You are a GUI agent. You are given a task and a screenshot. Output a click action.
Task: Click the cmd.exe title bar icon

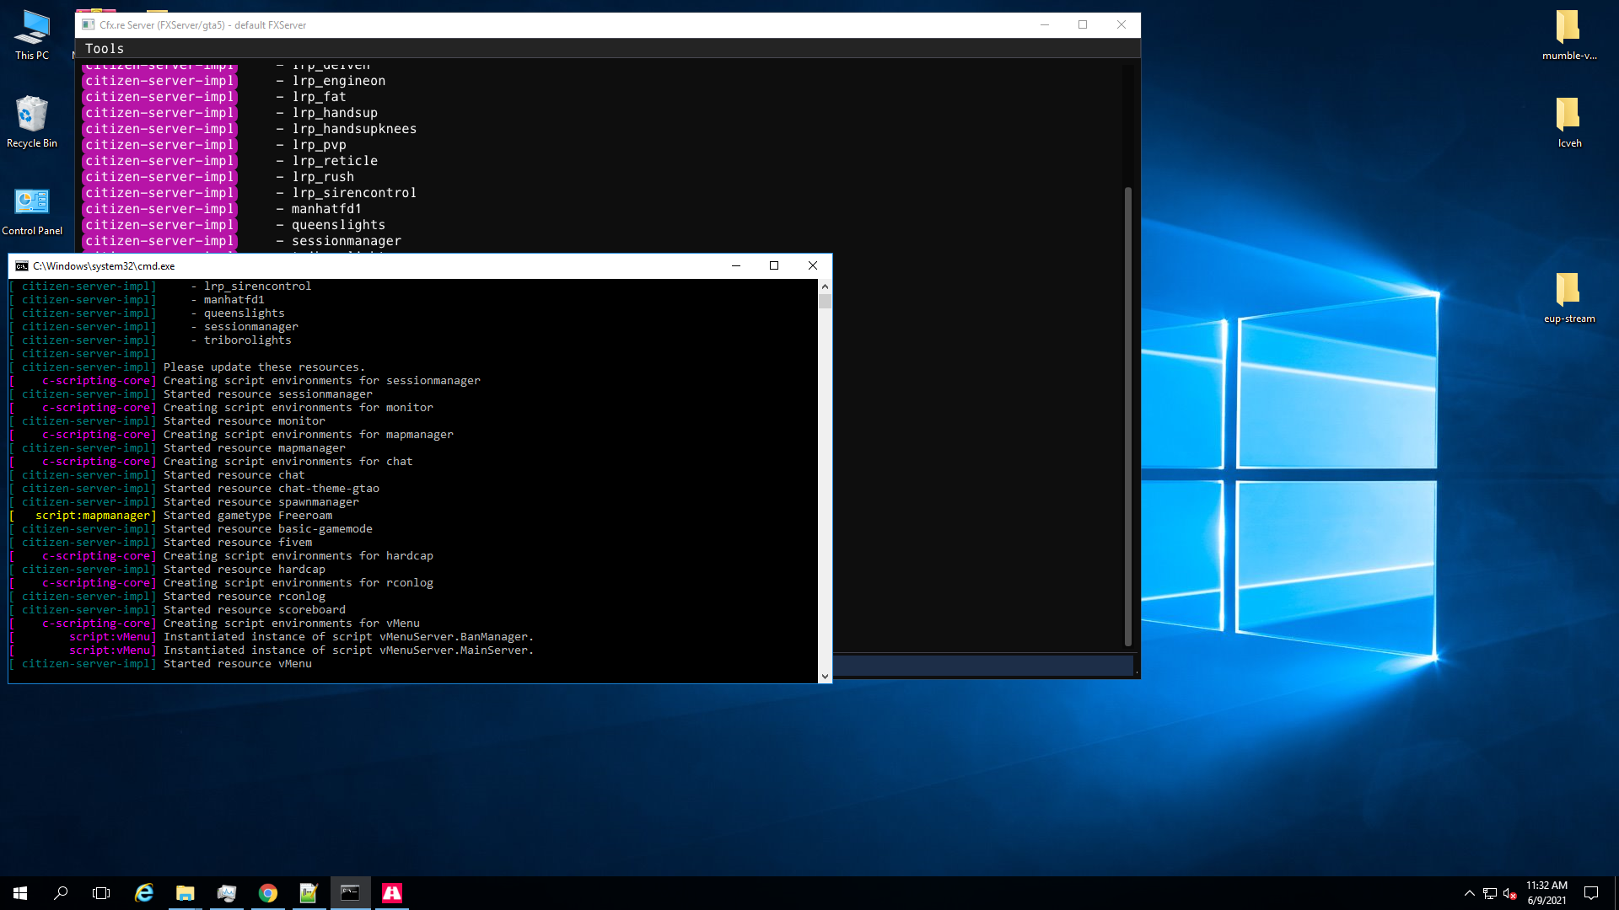point(22,265)
